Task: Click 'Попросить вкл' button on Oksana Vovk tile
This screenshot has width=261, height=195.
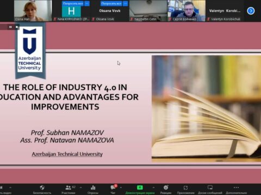Action: pyautogui.click(x=111, y=3)
